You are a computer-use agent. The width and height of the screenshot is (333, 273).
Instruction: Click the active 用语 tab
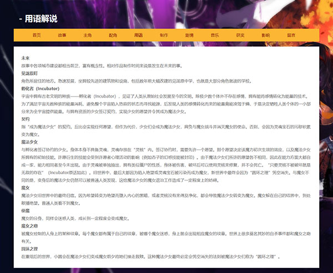(138, 35)
